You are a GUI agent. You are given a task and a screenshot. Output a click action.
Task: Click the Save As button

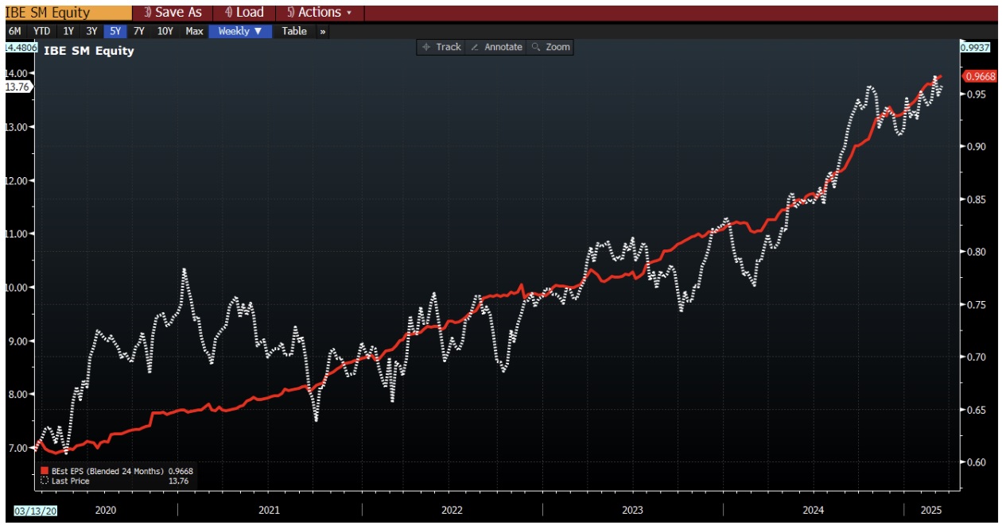pyautogui.click(x=172, y=12)
